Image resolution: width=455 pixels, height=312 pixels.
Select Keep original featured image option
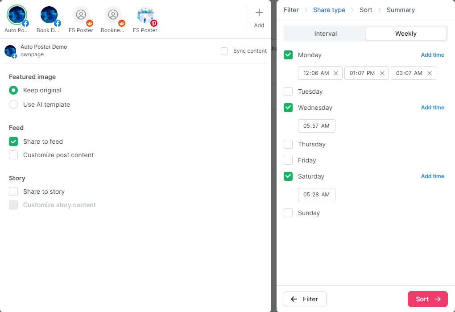point(13,90)
